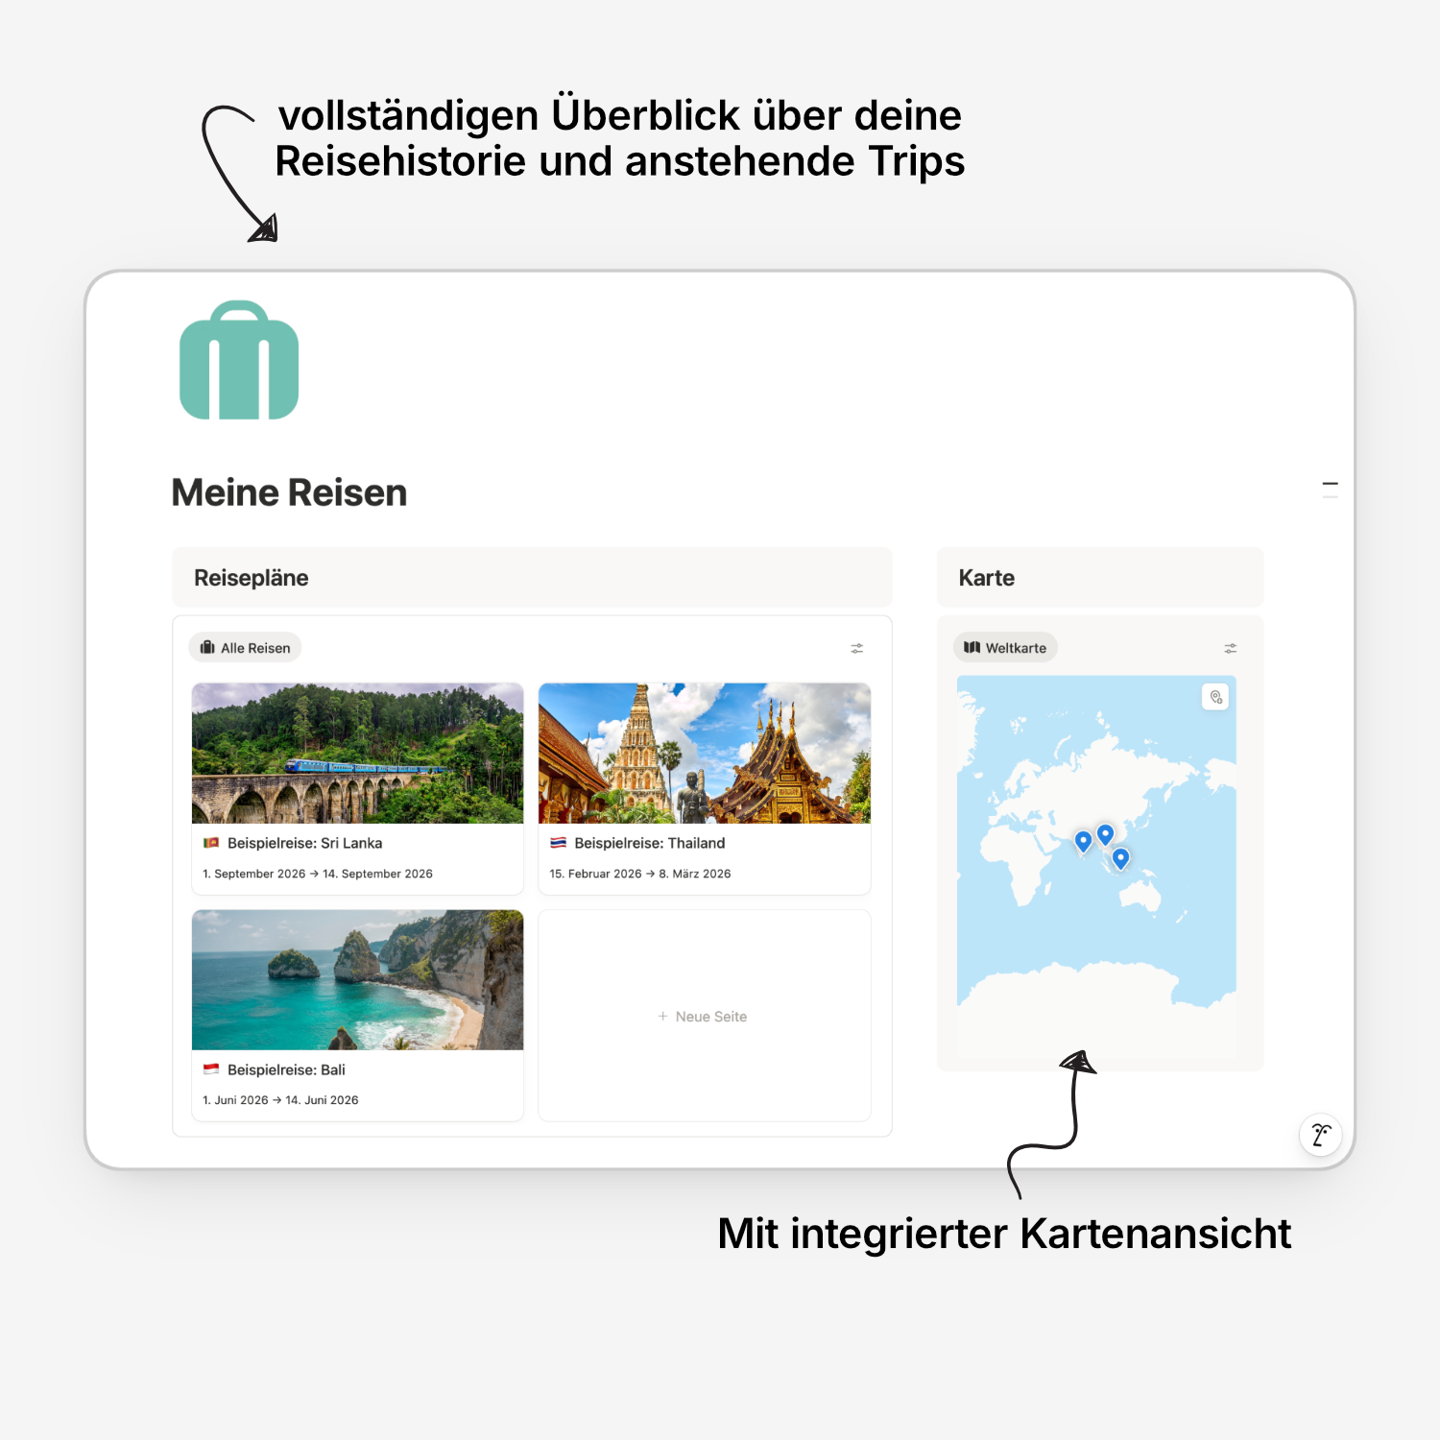The image size is (1440, 1440).
Task: Click the Sri Lanka flag icon
Action: 211,843
